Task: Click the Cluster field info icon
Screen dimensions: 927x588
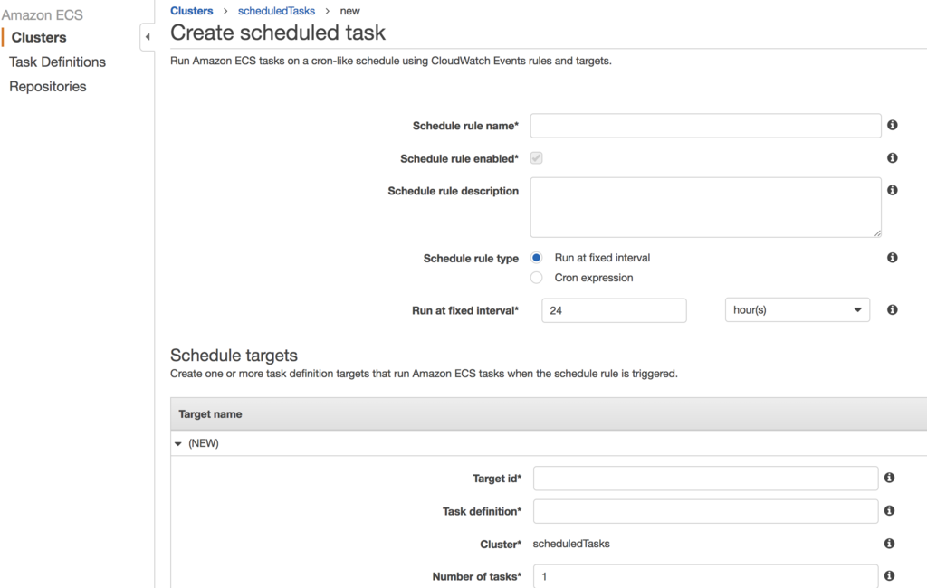Action: (x=889, y=544)
